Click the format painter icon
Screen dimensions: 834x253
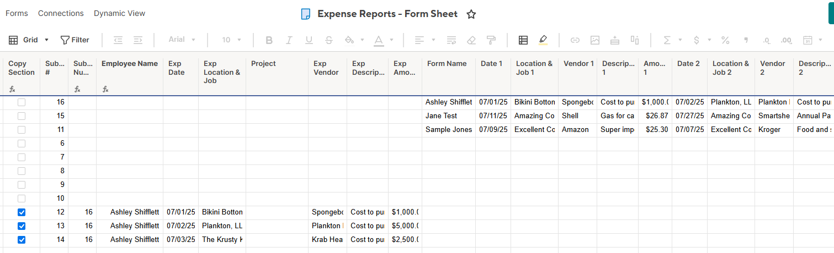coord(491,40)
